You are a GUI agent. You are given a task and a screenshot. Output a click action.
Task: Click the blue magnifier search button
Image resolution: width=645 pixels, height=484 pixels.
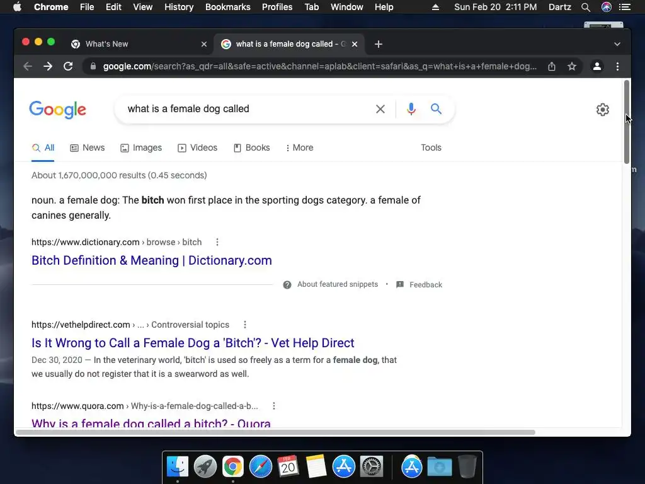click(x=436, y=108)
